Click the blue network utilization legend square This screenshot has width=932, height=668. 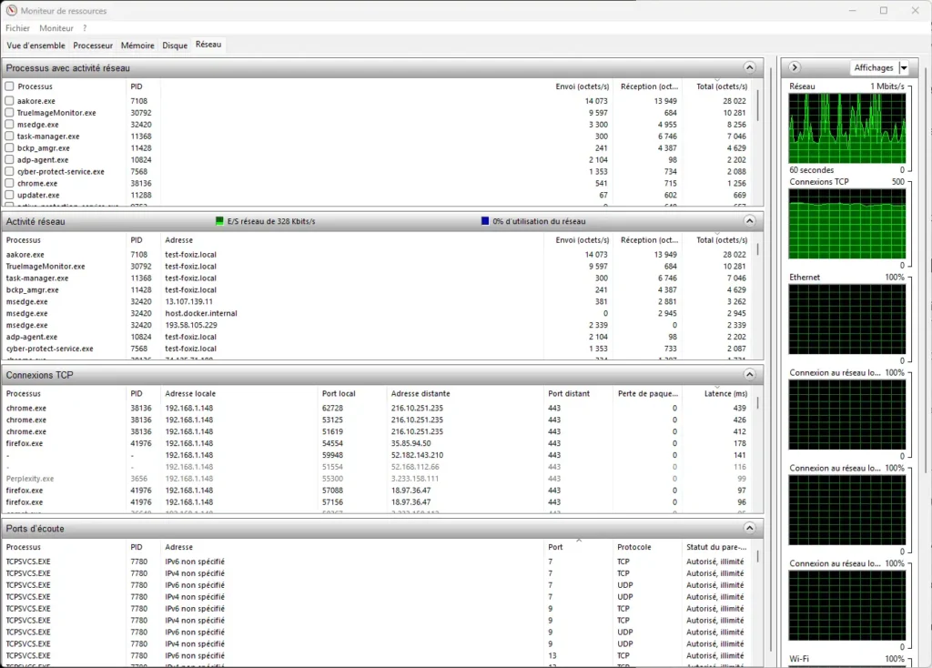pos(484,221)
